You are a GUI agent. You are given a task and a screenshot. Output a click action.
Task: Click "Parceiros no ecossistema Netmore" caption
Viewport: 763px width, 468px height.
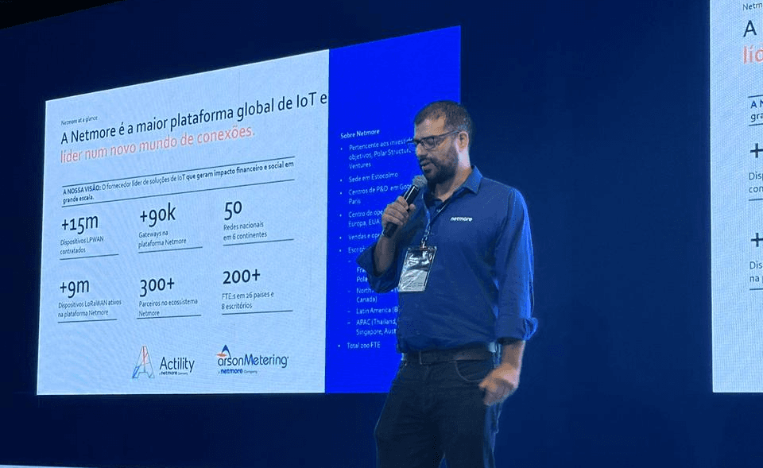pos(168,307)
